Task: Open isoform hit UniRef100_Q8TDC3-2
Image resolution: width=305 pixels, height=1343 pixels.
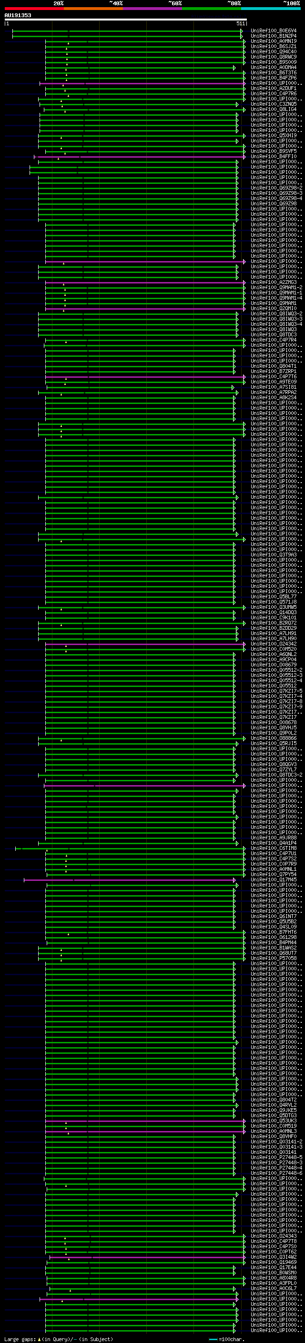Action: coord(276,775)
